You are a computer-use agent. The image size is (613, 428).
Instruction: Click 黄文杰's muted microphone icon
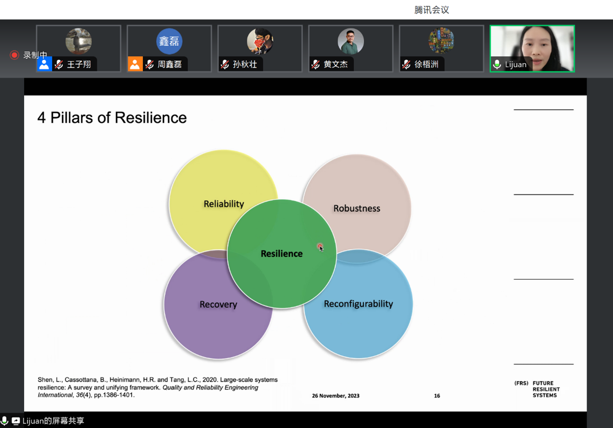[x=316, y=64]
